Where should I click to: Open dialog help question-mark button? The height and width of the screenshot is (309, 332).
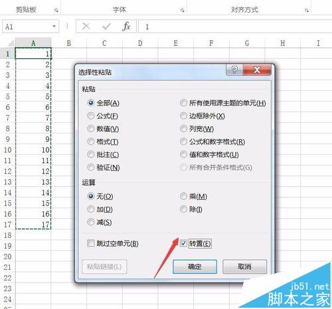coord(234,70)
